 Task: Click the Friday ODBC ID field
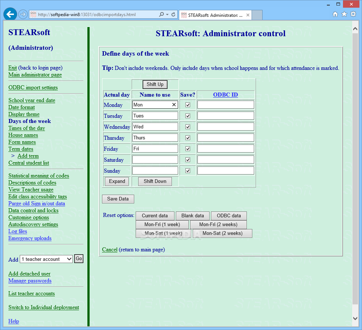click(226, 149)
